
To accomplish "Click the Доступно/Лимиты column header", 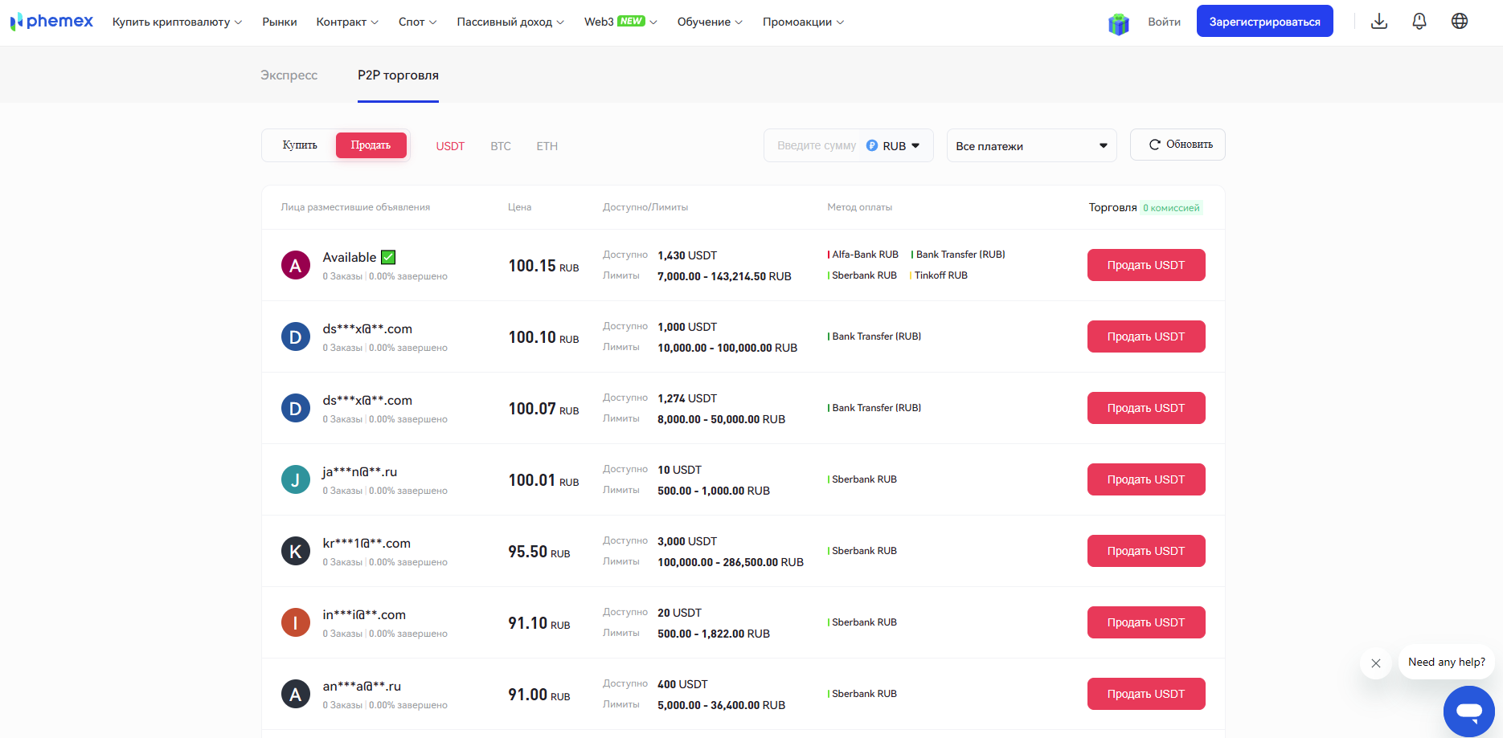I will (x=645, y=207).
